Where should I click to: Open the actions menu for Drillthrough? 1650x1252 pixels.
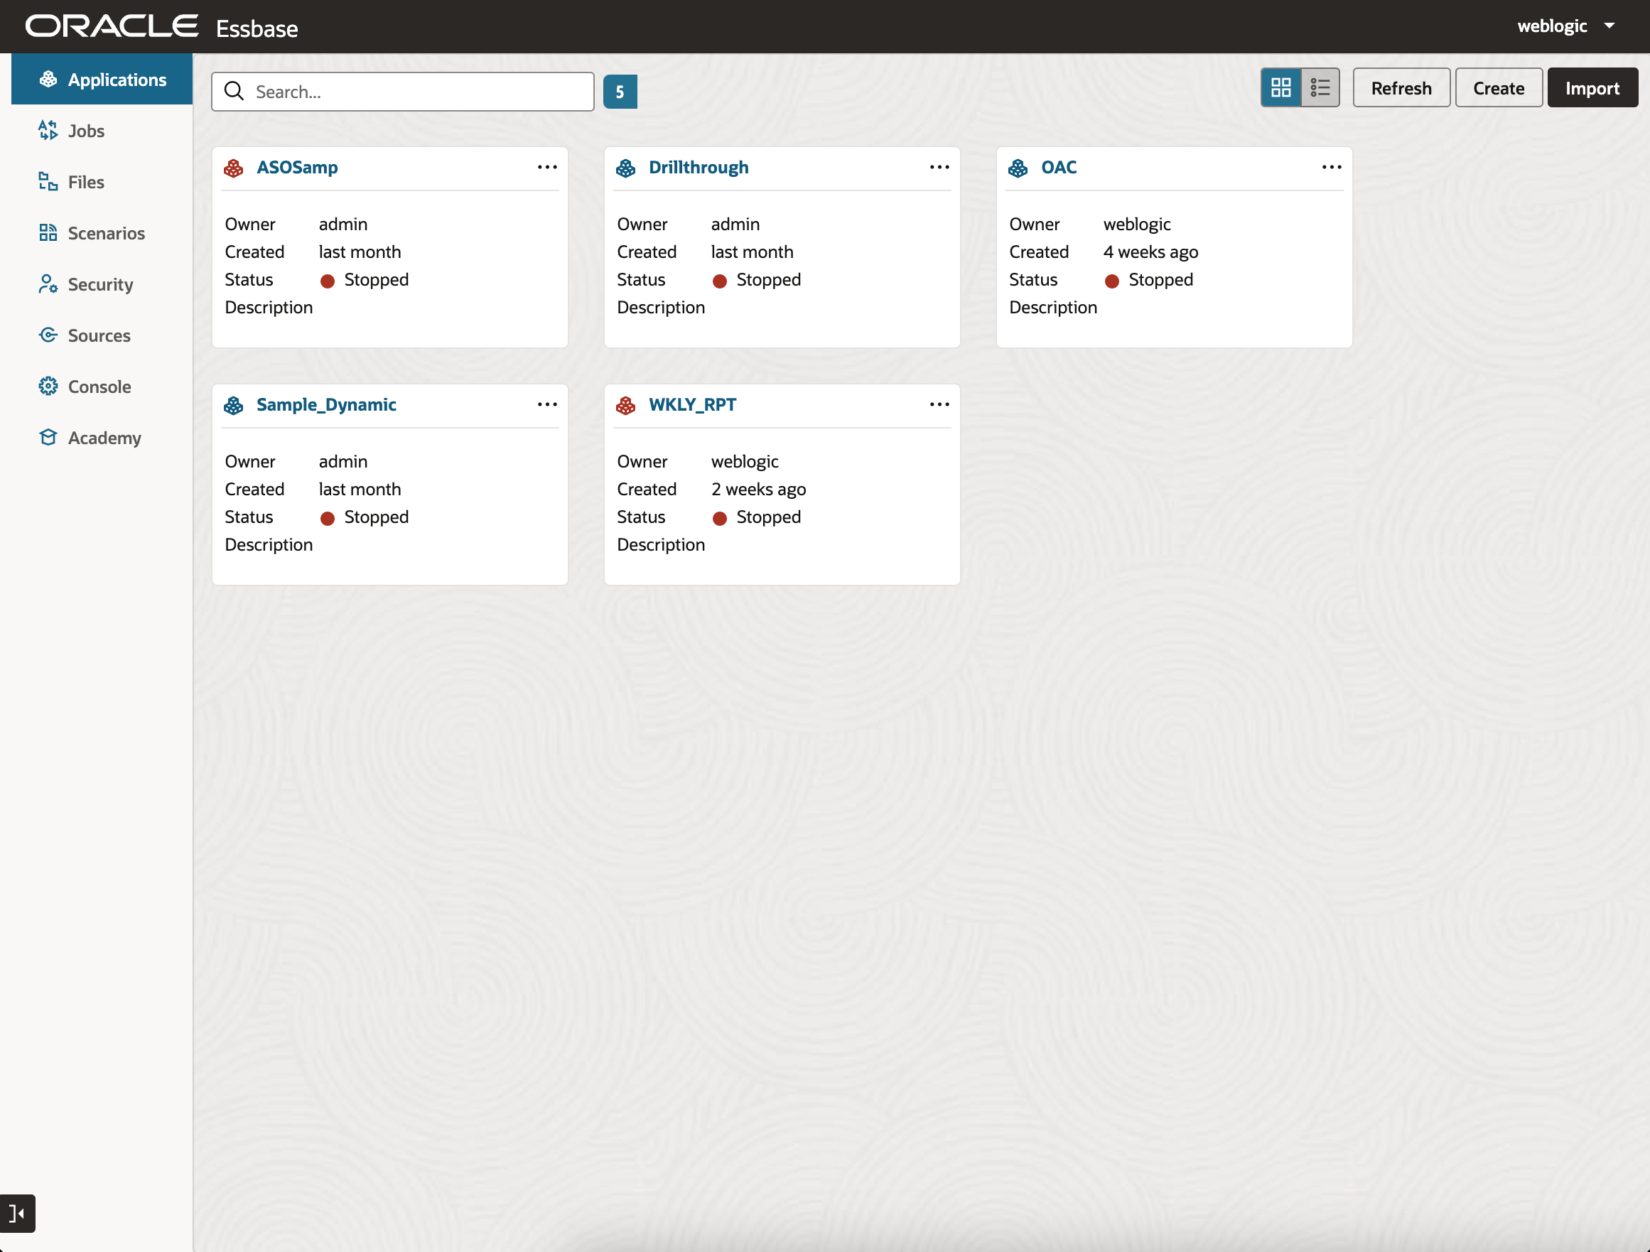pos(939,167)
